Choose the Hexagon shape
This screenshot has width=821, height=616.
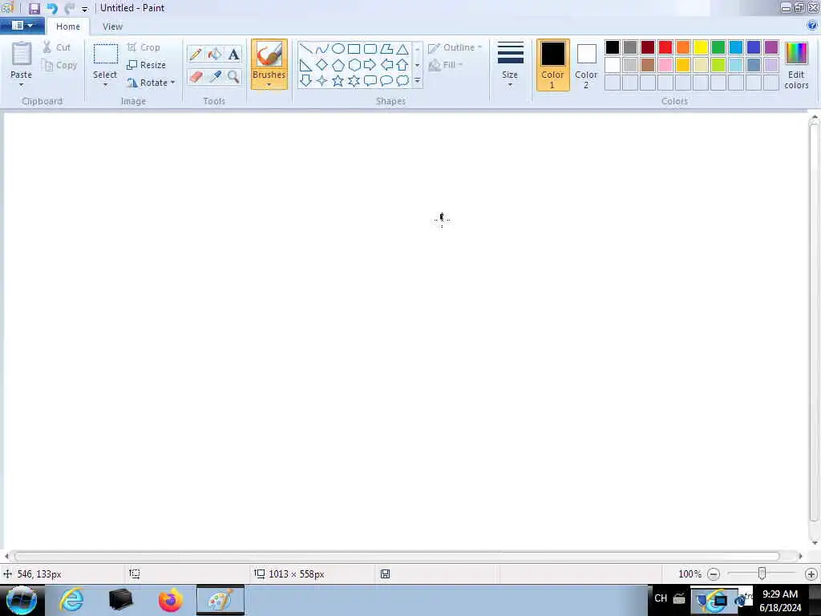[x=354, y=65]
